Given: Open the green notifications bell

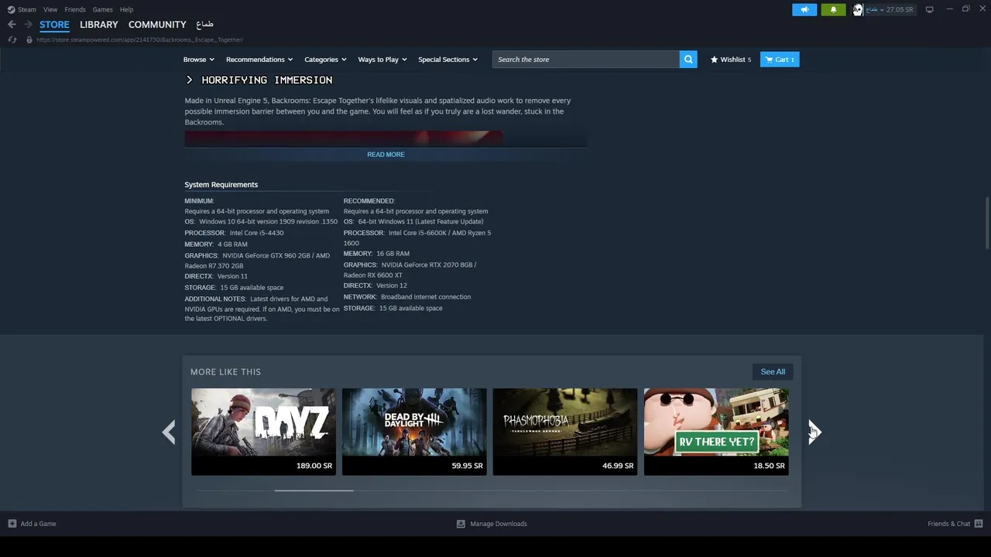Looking at the screenshot, I should [x=833, y=9].
